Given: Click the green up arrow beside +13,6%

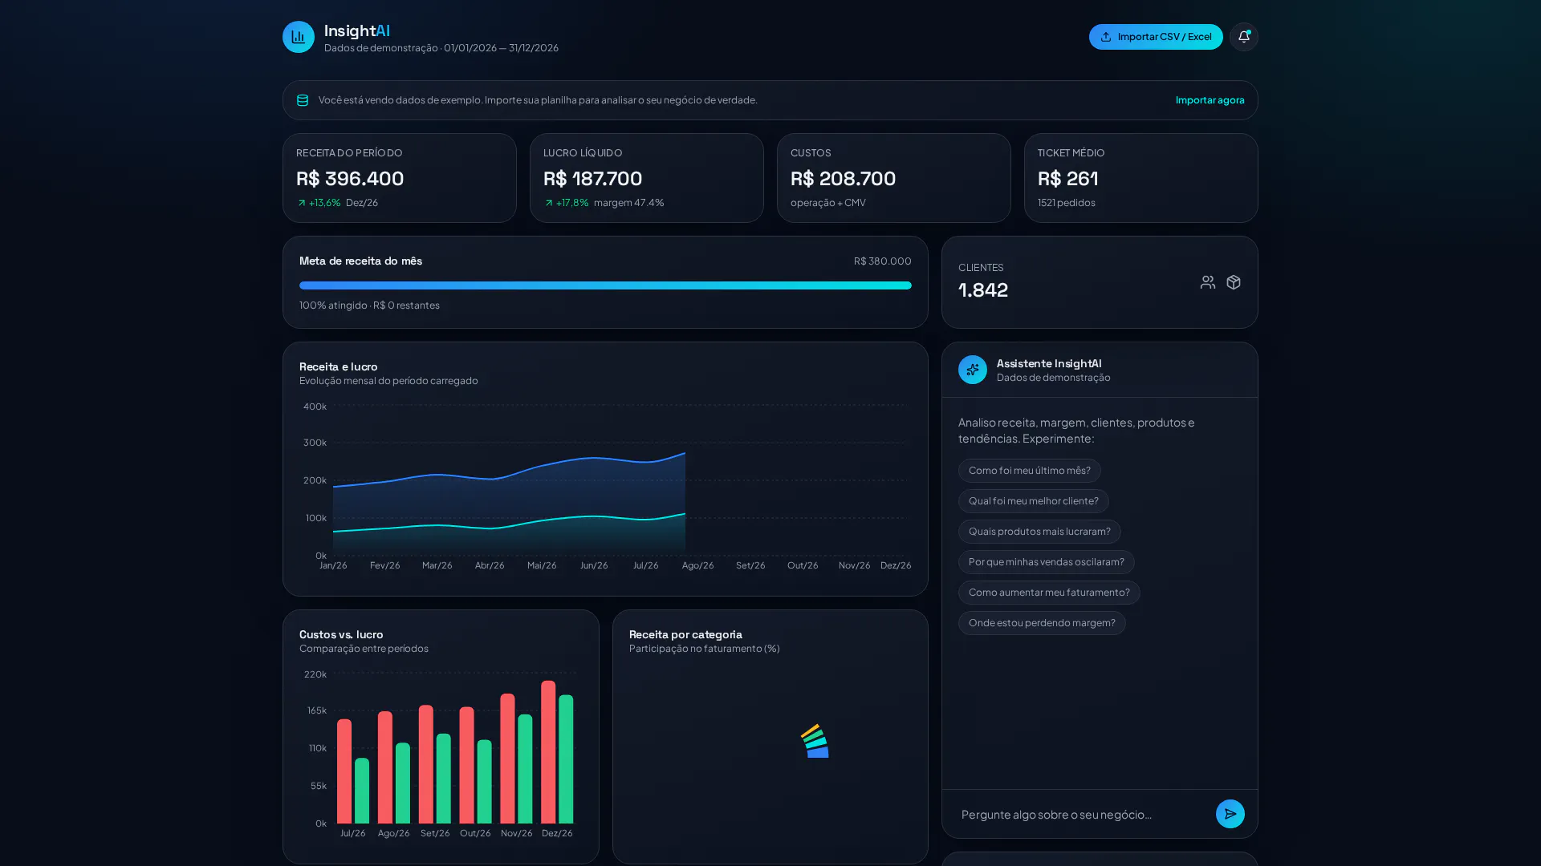Looking at the screenshot, I should (302, 203).
